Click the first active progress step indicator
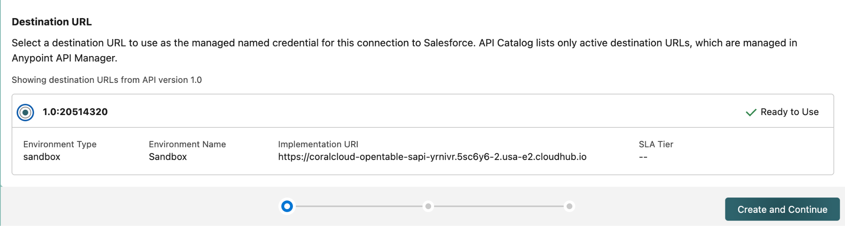The width and height of the screenshot is (845, 226). coord(287,206)
